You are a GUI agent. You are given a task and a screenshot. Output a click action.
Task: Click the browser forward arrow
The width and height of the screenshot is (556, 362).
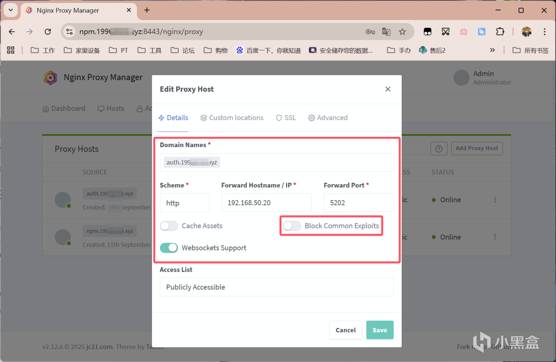pos(30,32)
